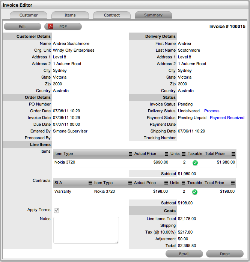Viewport: 250px width, 262px height.
Task: Switch to the Summary tab
Action: [x=153, y=15]
